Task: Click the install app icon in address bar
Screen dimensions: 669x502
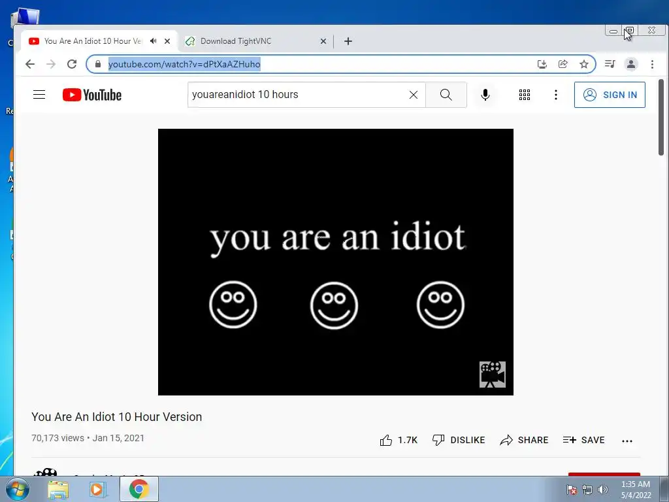Action: 542,64
